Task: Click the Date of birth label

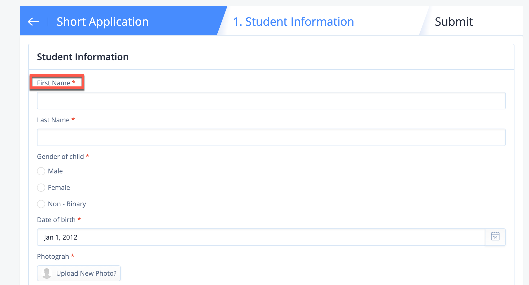Action: tap(56, 220)
